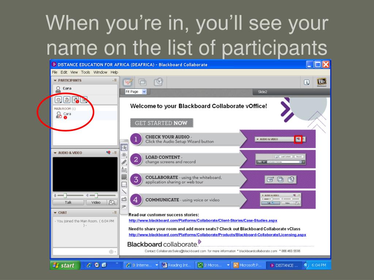Open the Client-Stories Case-Studies link
Image resolution: width=374 pixels, height=280 pixels.
click(x=203, y=221)
